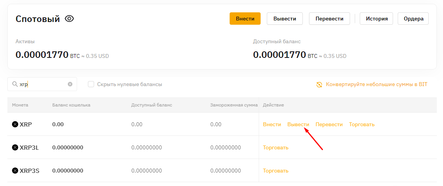Click the convert small amounts icon
443x186 pixels.
pyautogui.click(x=319, y=85)
